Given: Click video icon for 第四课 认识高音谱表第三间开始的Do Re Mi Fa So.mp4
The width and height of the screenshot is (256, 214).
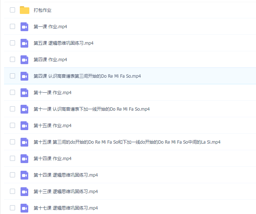Looking at the screenshot, I should (x=24, y=76).
